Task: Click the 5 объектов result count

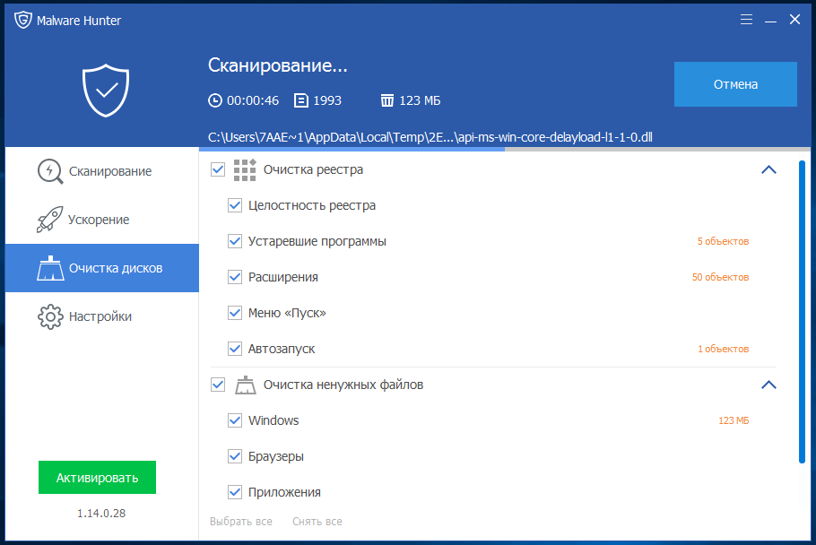Action: tap(723, 241)
